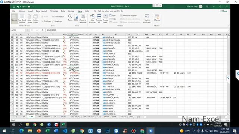The width and height of the screenshot is (239, 134).
Task: Switch to Page Break Preview
Action: [22, 19]
